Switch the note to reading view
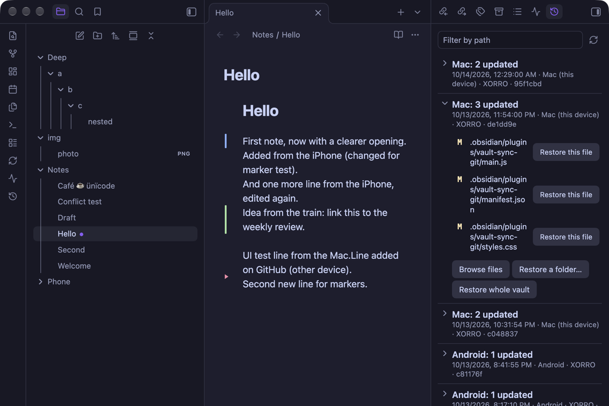The height and width of the screenshot is (406, 609). click(x=398, y=35)
